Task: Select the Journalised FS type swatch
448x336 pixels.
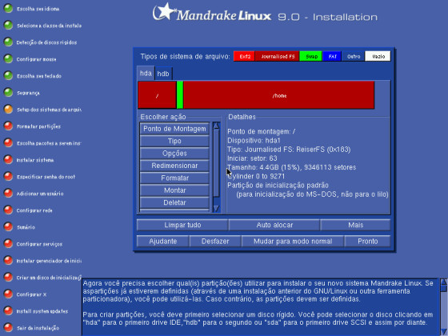Action: tap(278, 56)
